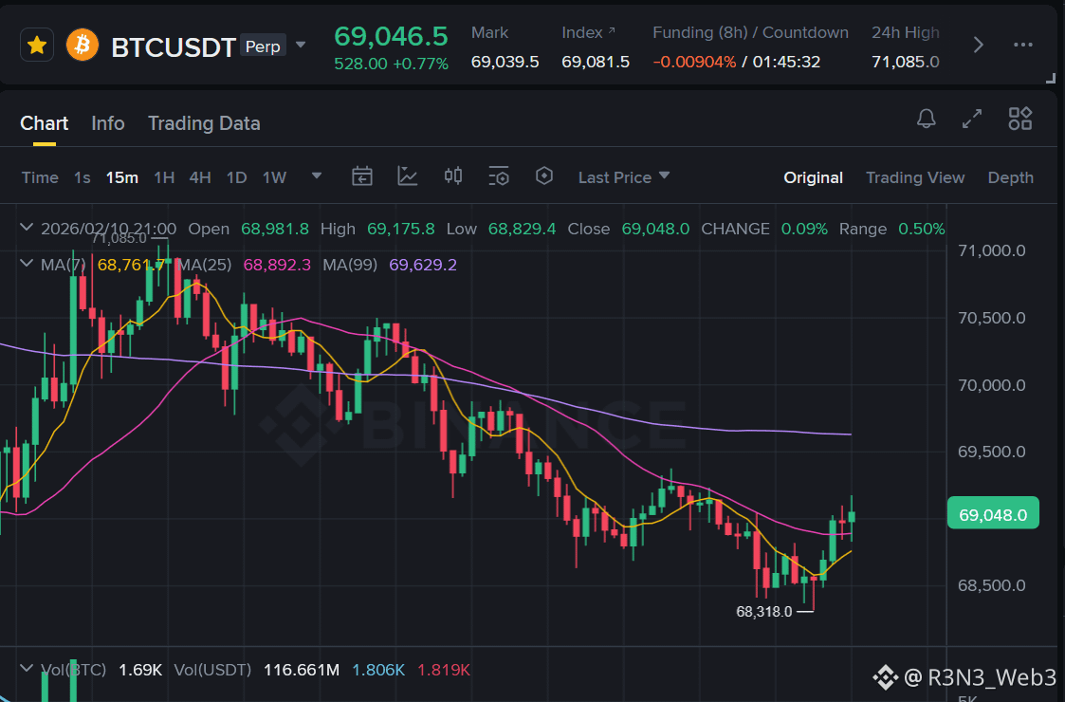Open the Trading Data tab
Viewport: 1065px width, 702px height.
[204, 123]
